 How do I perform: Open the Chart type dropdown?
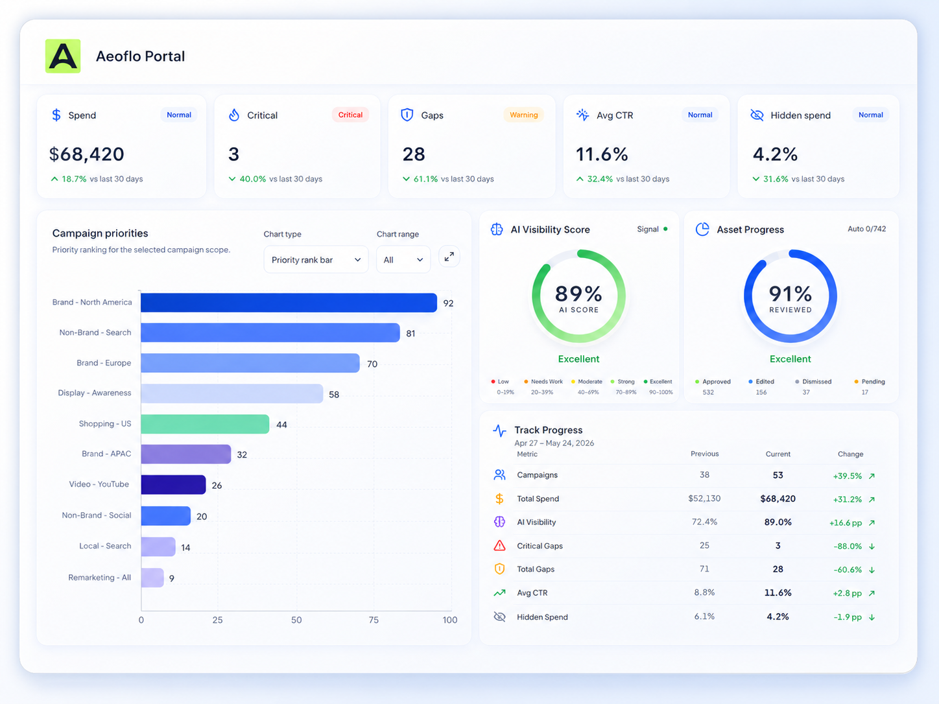(x=316, y=259)
